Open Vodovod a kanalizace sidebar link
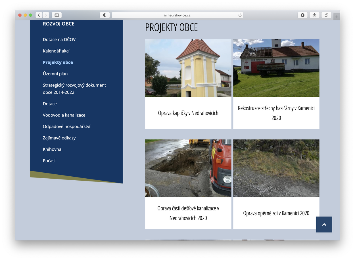The width and height of the screenshot is (355, 260). [64, 115]
